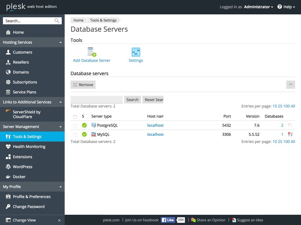The image size is (301, 225).
Task: Click the Remove button
Action: pos(83,84)
